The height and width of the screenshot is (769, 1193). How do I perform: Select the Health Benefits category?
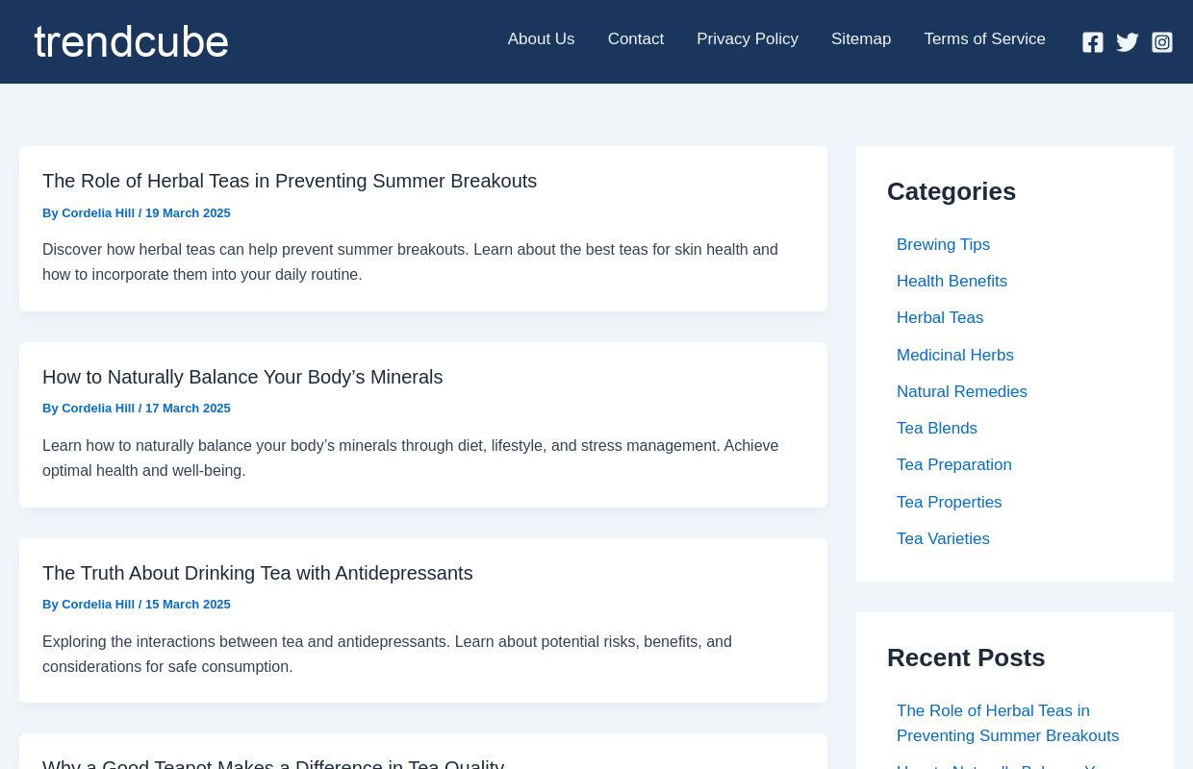tap(952, 282)
